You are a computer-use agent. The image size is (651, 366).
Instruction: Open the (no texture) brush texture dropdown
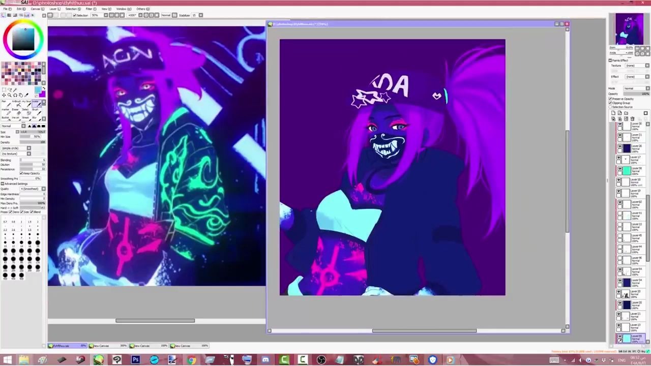point(16,154)
